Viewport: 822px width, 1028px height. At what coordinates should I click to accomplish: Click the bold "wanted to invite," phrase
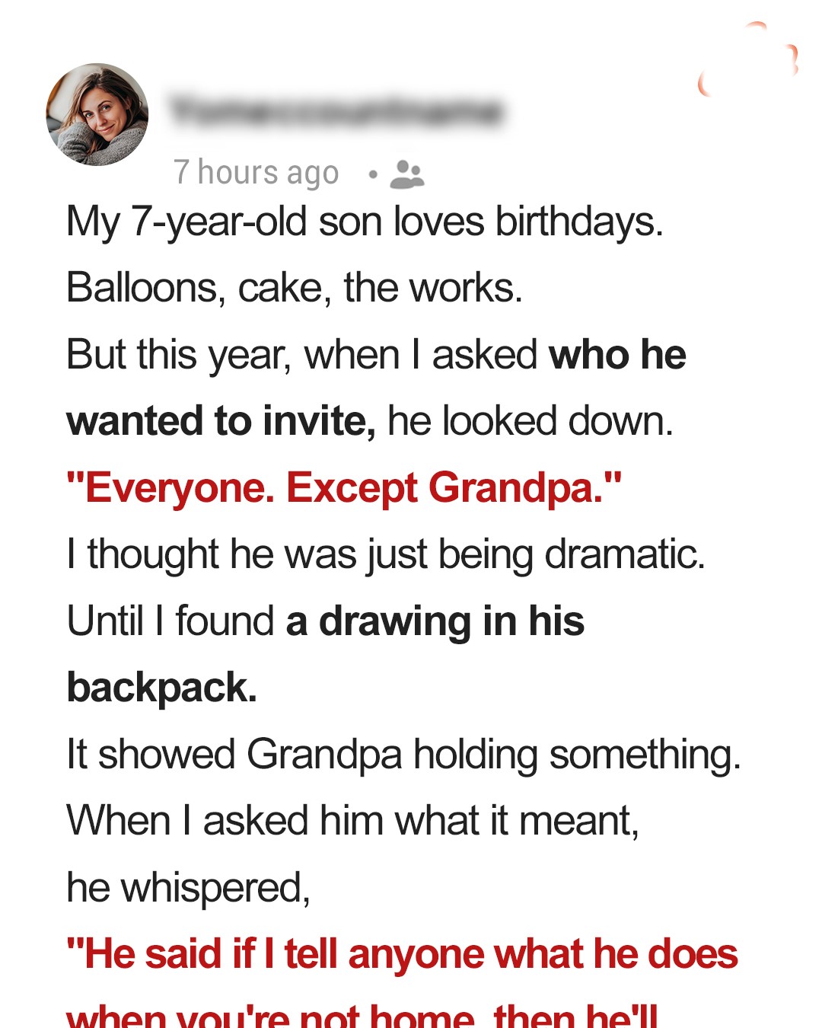221,421
